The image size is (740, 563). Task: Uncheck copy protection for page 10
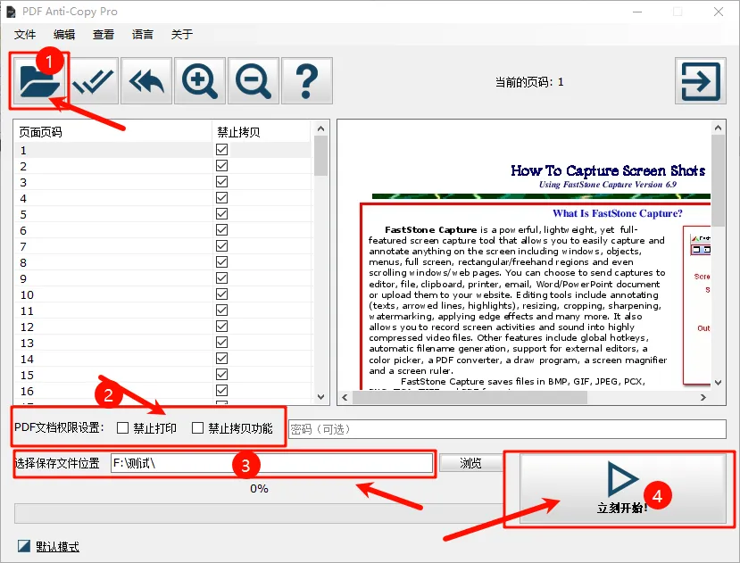click(221, 294)
